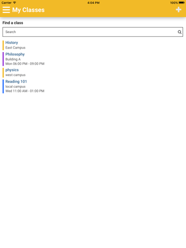Click the magnifier search icon
The height and width of the screenshot is (248, 186).
click(x=179, y=32)
